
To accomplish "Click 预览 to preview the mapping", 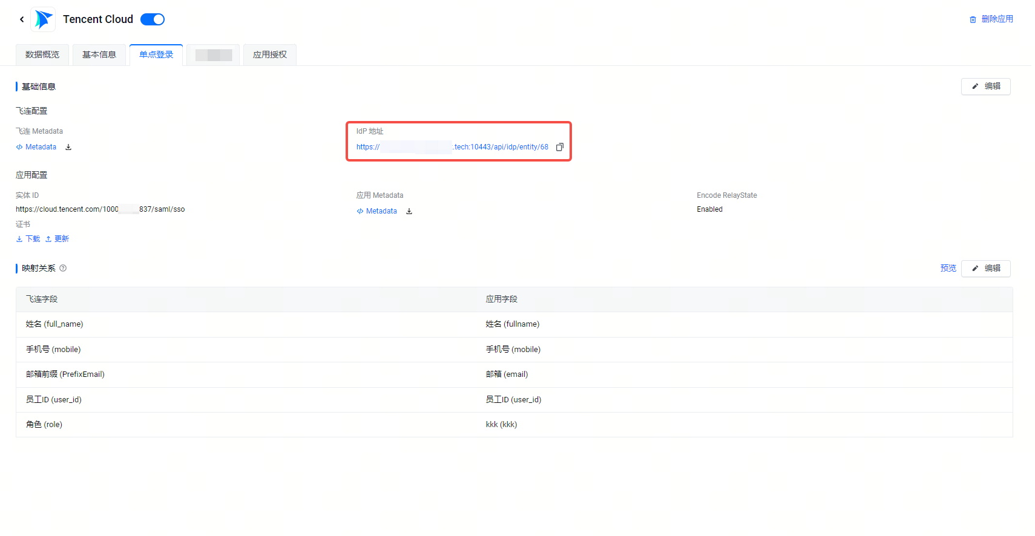I will click(948, 268).
